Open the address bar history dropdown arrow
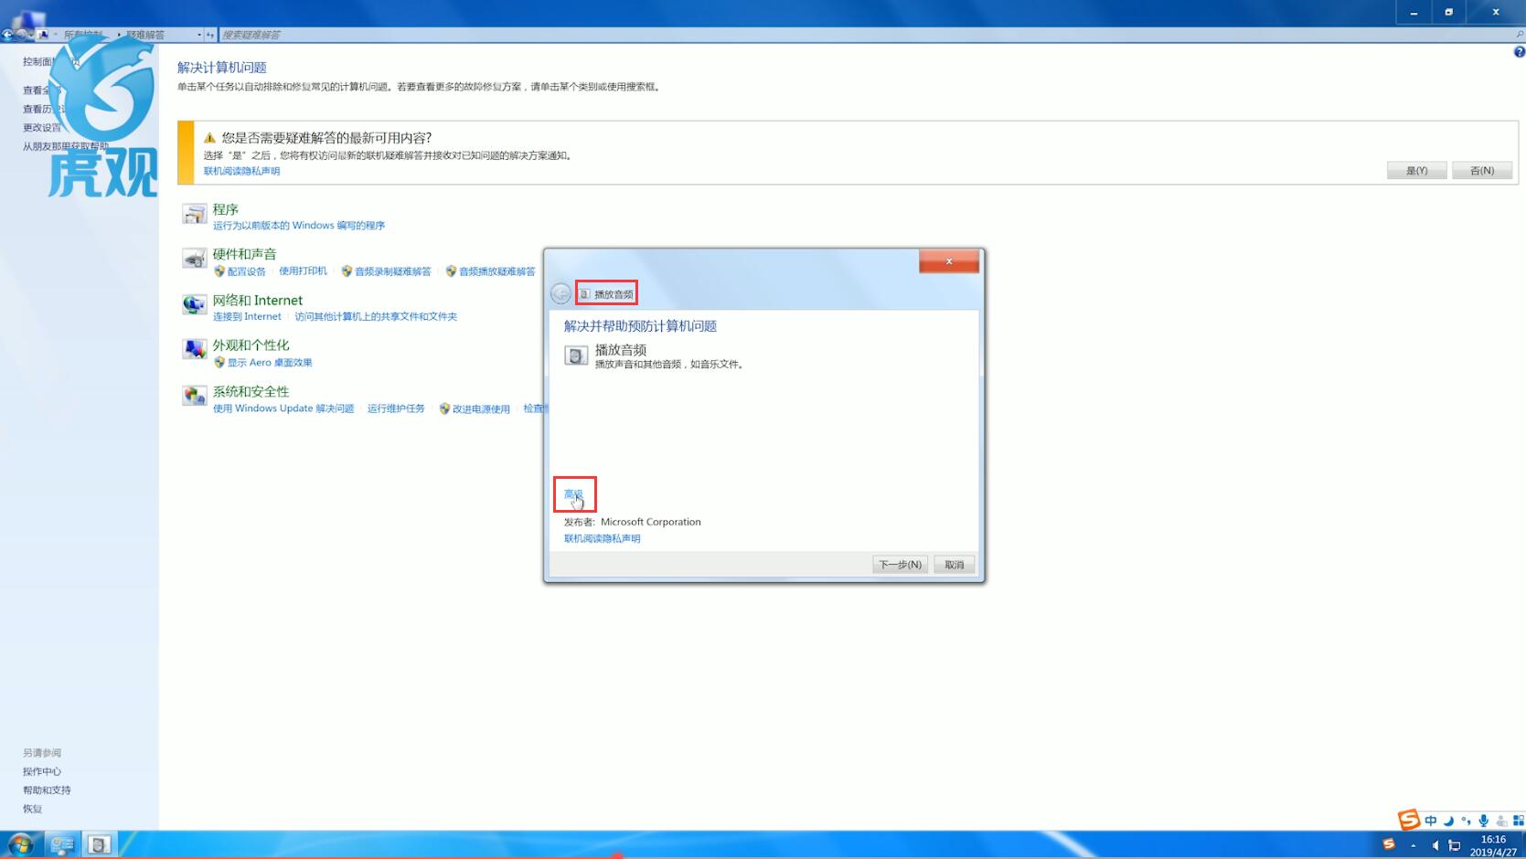This screenshot has width=1526, height=859. click(199, 35)
